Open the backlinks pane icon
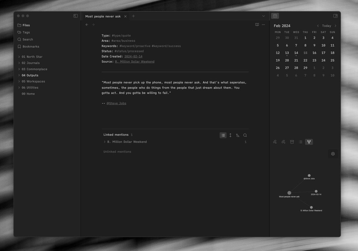 pyautogui.click(x=275, y=142)
